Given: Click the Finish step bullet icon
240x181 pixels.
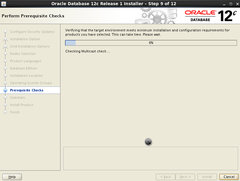Looking at the screenshot, I should [5, 112].
